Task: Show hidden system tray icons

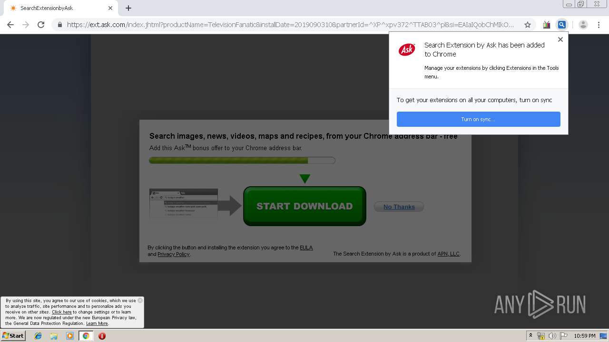Action: pyautogui.click(x=530, y=336)
